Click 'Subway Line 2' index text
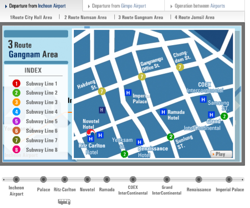The image size is (250, 208). coord(41,93)
